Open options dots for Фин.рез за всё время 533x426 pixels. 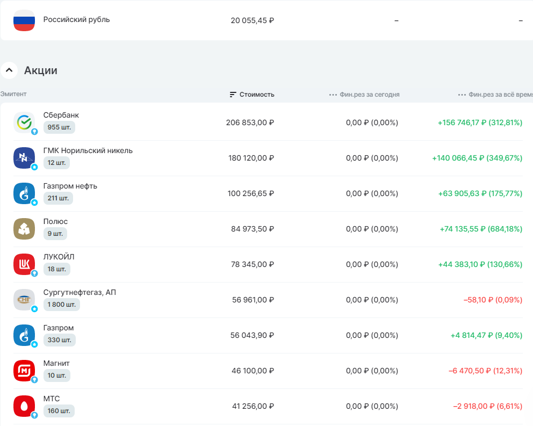(462, 95)
